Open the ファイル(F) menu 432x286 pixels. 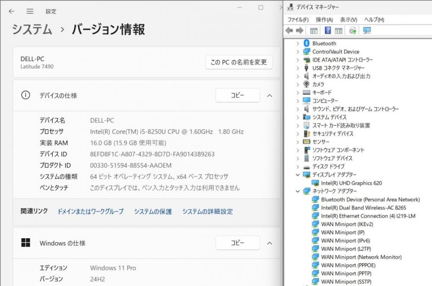pos(298,19)
